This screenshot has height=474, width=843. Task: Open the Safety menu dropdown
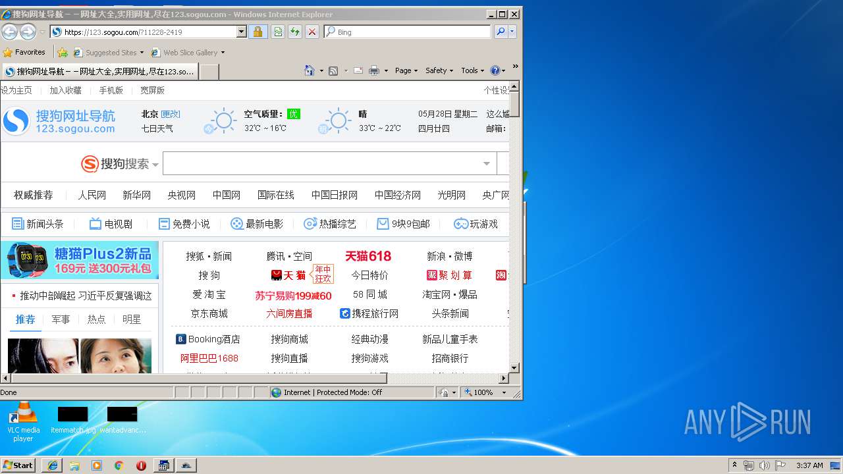pos(439,70)
